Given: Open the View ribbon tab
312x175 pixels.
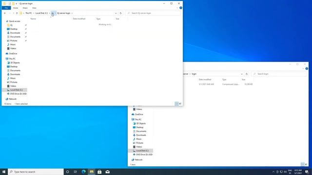Looking at the screenshot, I should pos(34,8).
